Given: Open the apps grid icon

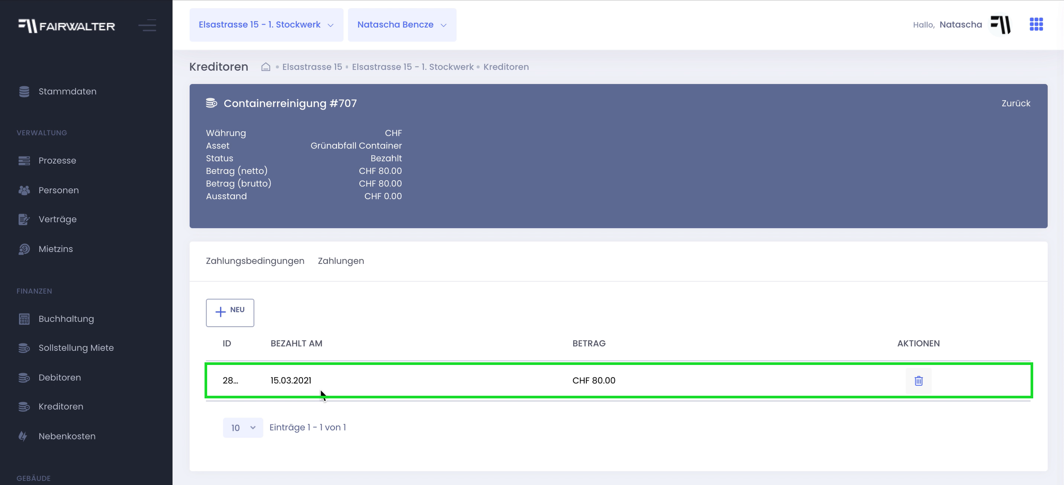Looking at the screenshot, I should pyautogui.click(x=1036, y=24).
